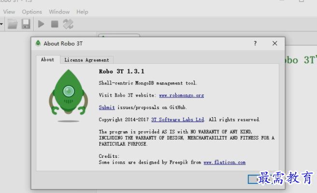Expand the dropdown arrow left of folder icon
The width and height of the screenshot is (317, 193).
tap(1, 24)
